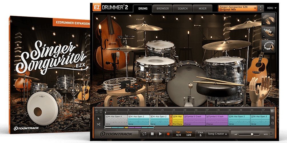The width and height of the screenshot is (287, 143).
Task: Zoom in on the song track
Action: click(x=272, y=118)
